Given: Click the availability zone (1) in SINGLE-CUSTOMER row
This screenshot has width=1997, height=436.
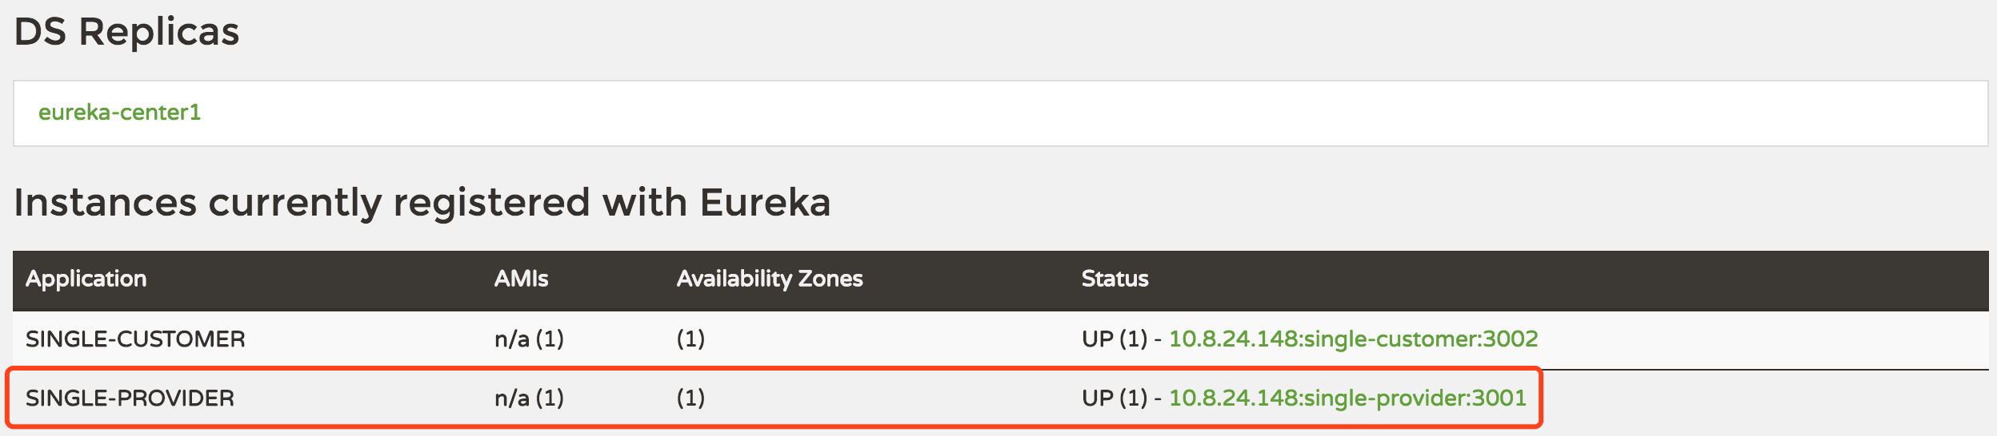Looking at the screenshot, I should point(690,339).
